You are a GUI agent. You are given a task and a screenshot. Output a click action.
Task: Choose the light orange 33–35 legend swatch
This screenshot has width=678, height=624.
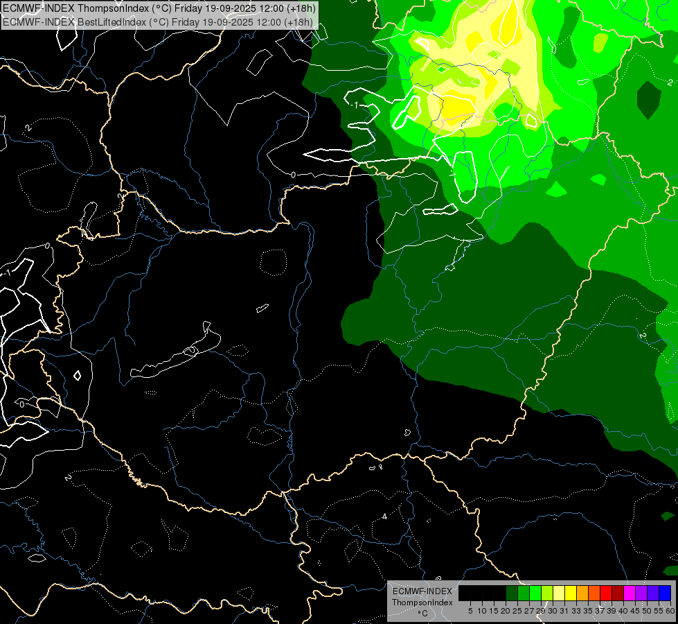pyautogui.click(x=582, y=593)
